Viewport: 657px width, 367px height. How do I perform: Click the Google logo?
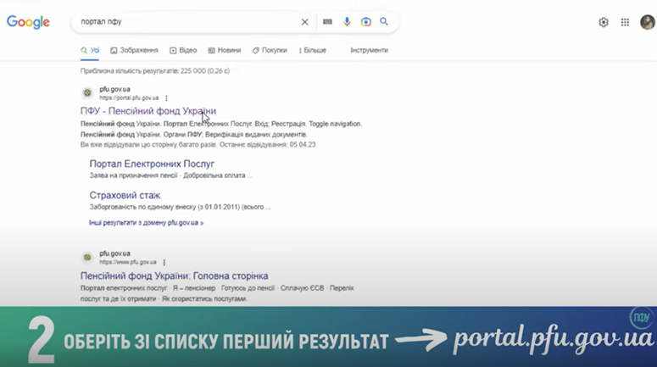[x=28, y=22]
